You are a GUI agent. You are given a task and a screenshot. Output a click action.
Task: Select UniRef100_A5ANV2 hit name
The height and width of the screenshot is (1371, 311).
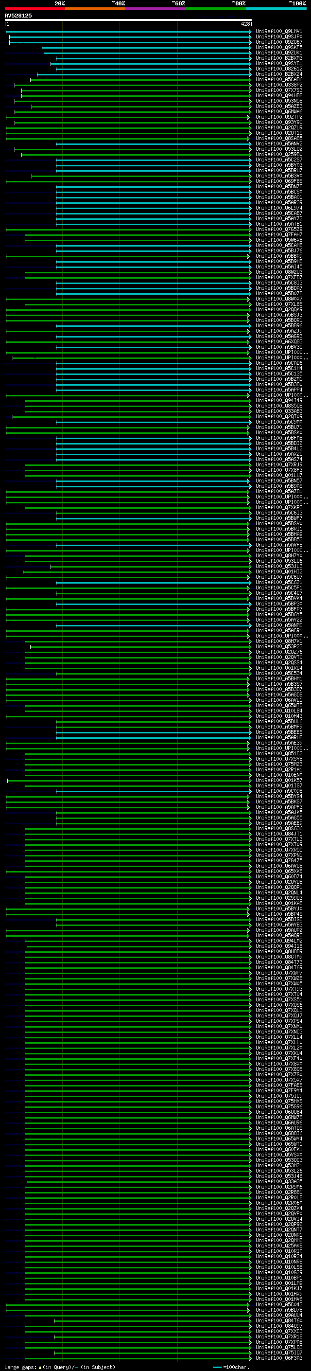click(279, 143)
